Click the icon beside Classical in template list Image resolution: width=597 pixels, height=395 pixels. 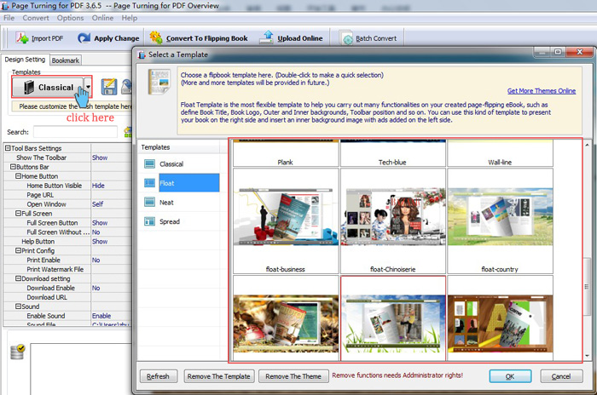tap(149, 163)
